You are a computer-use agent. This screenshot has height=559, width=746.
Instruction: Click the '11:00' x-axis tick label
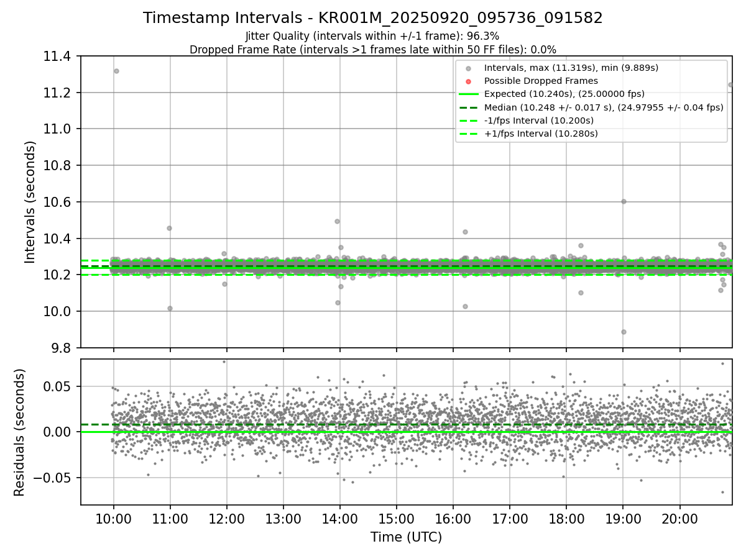(170, 519)
